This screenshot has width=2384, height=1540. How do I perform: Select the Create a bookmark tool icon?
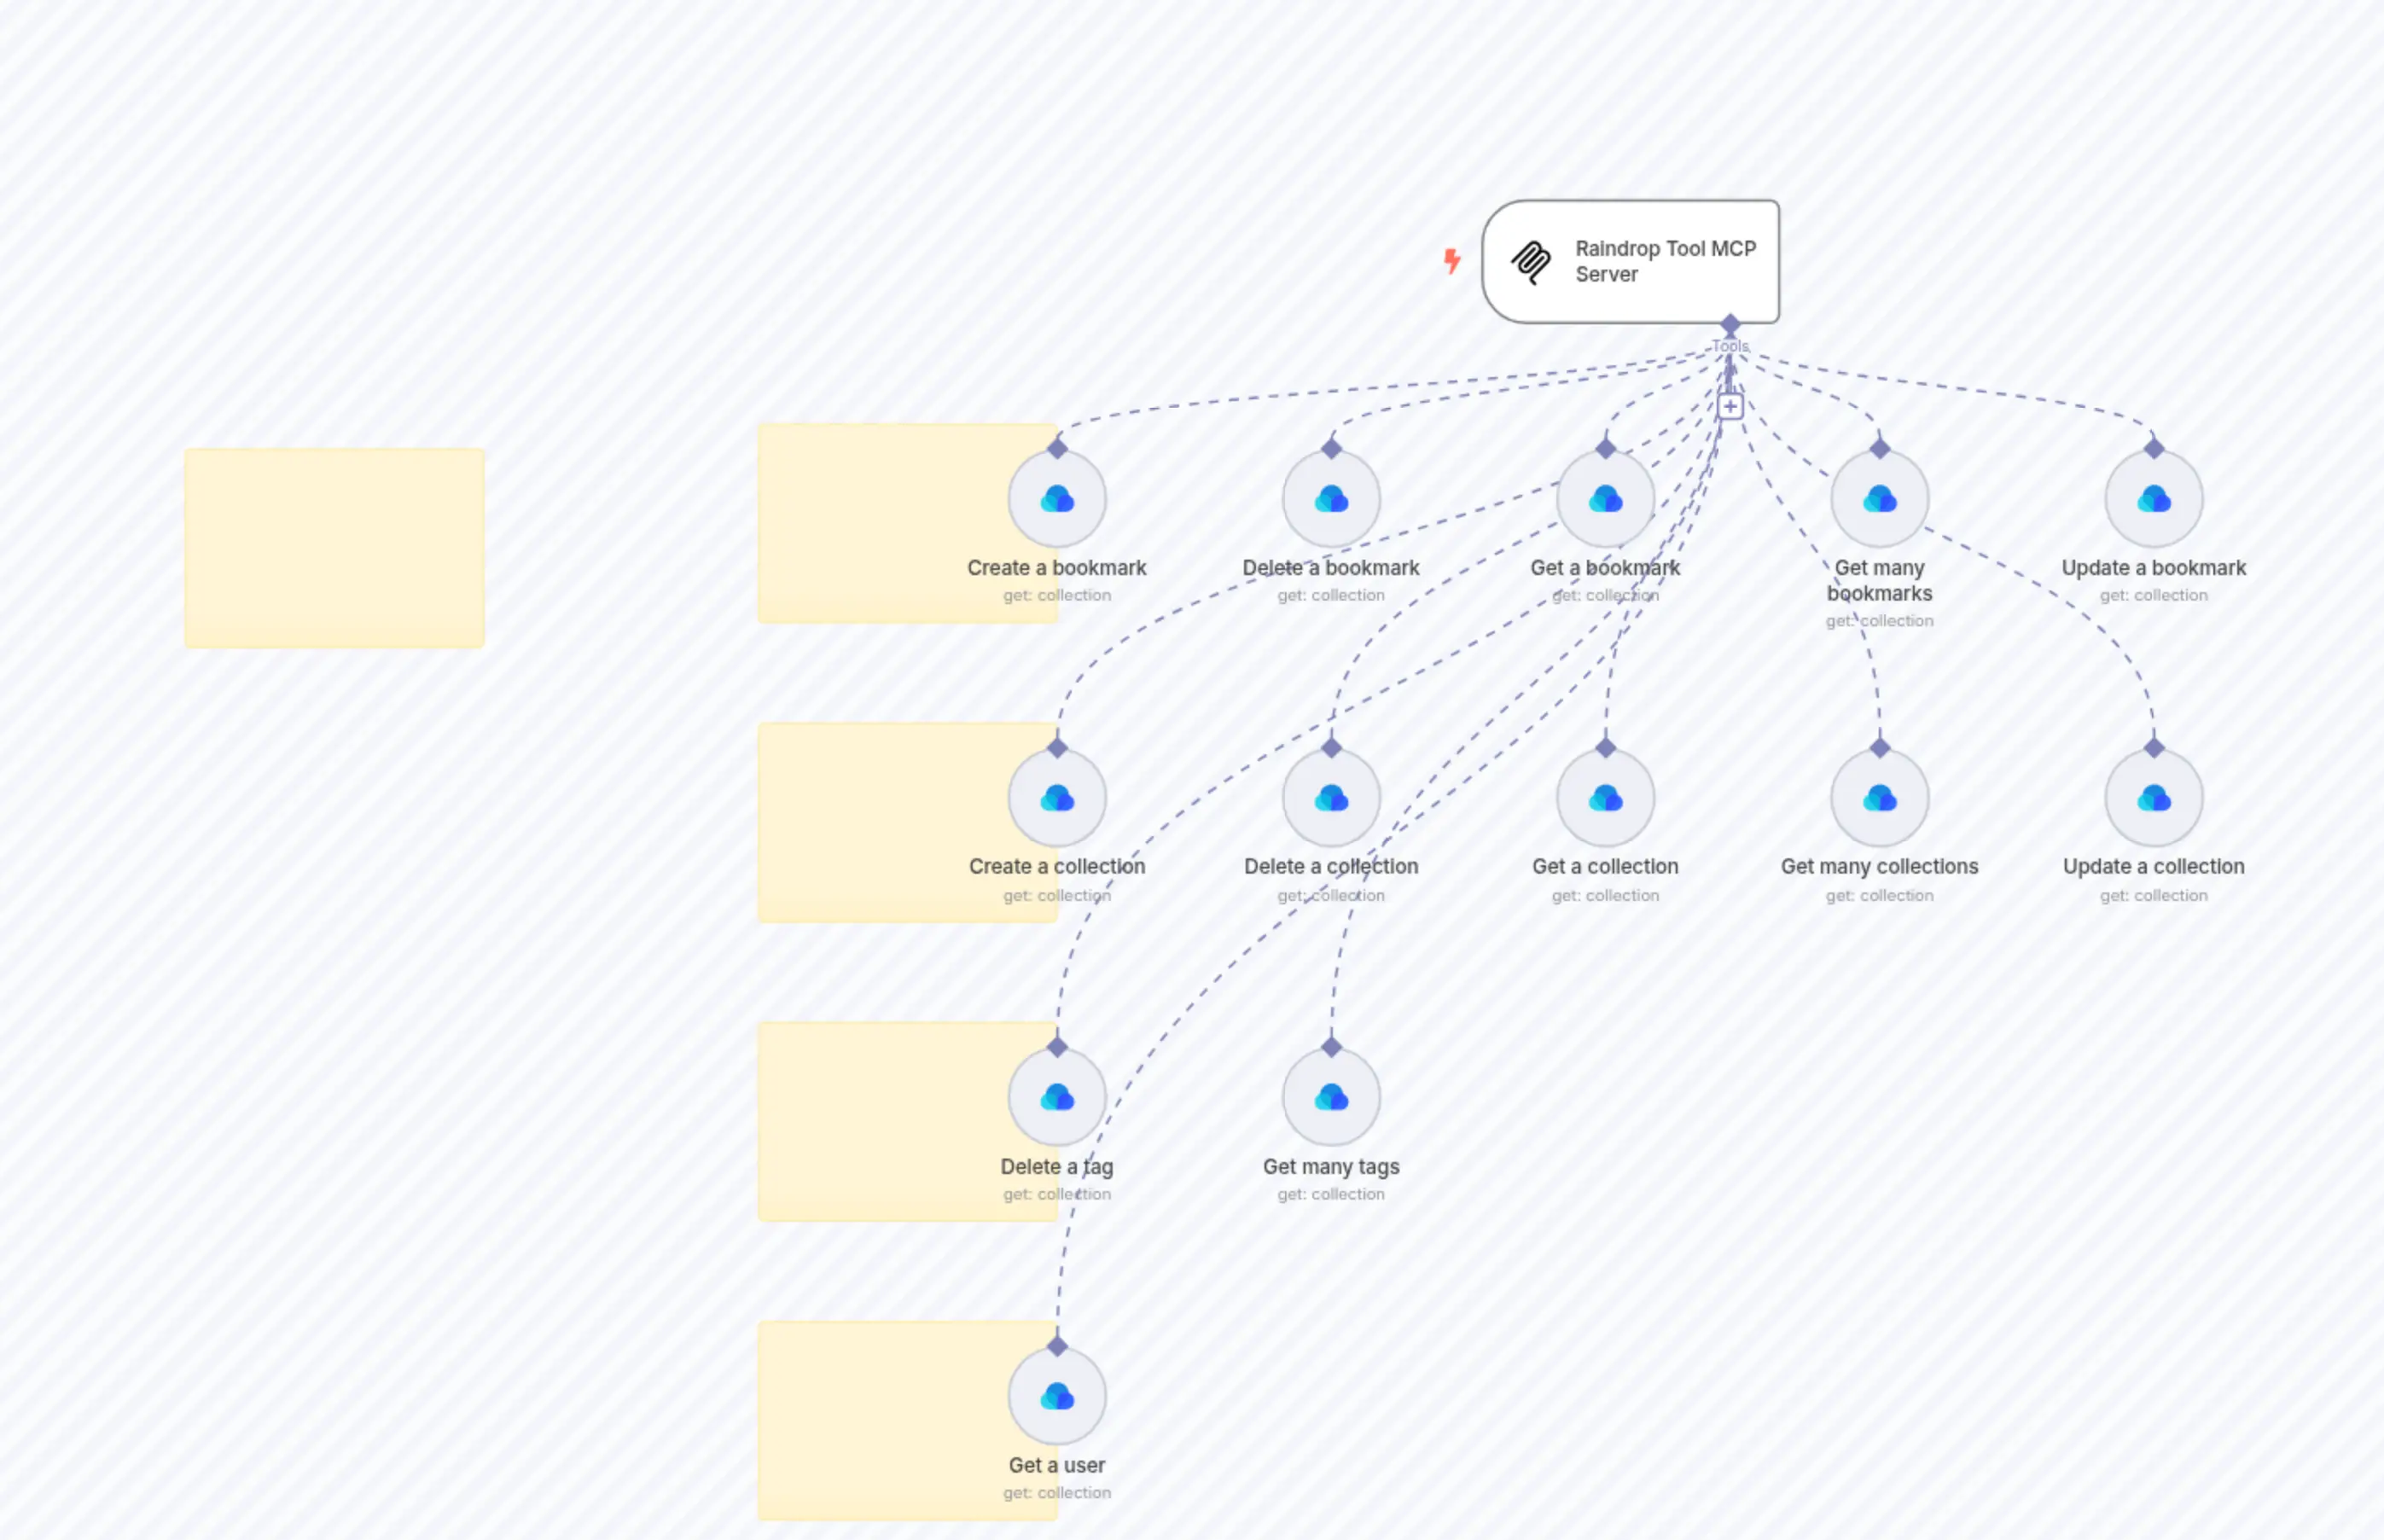1058,497
